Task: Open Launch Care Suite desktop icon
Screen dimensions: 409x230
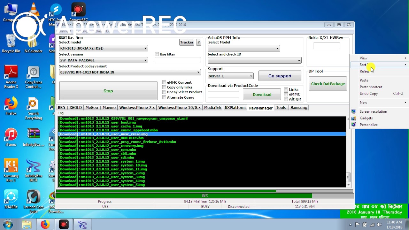Action: tap(34, 202)
